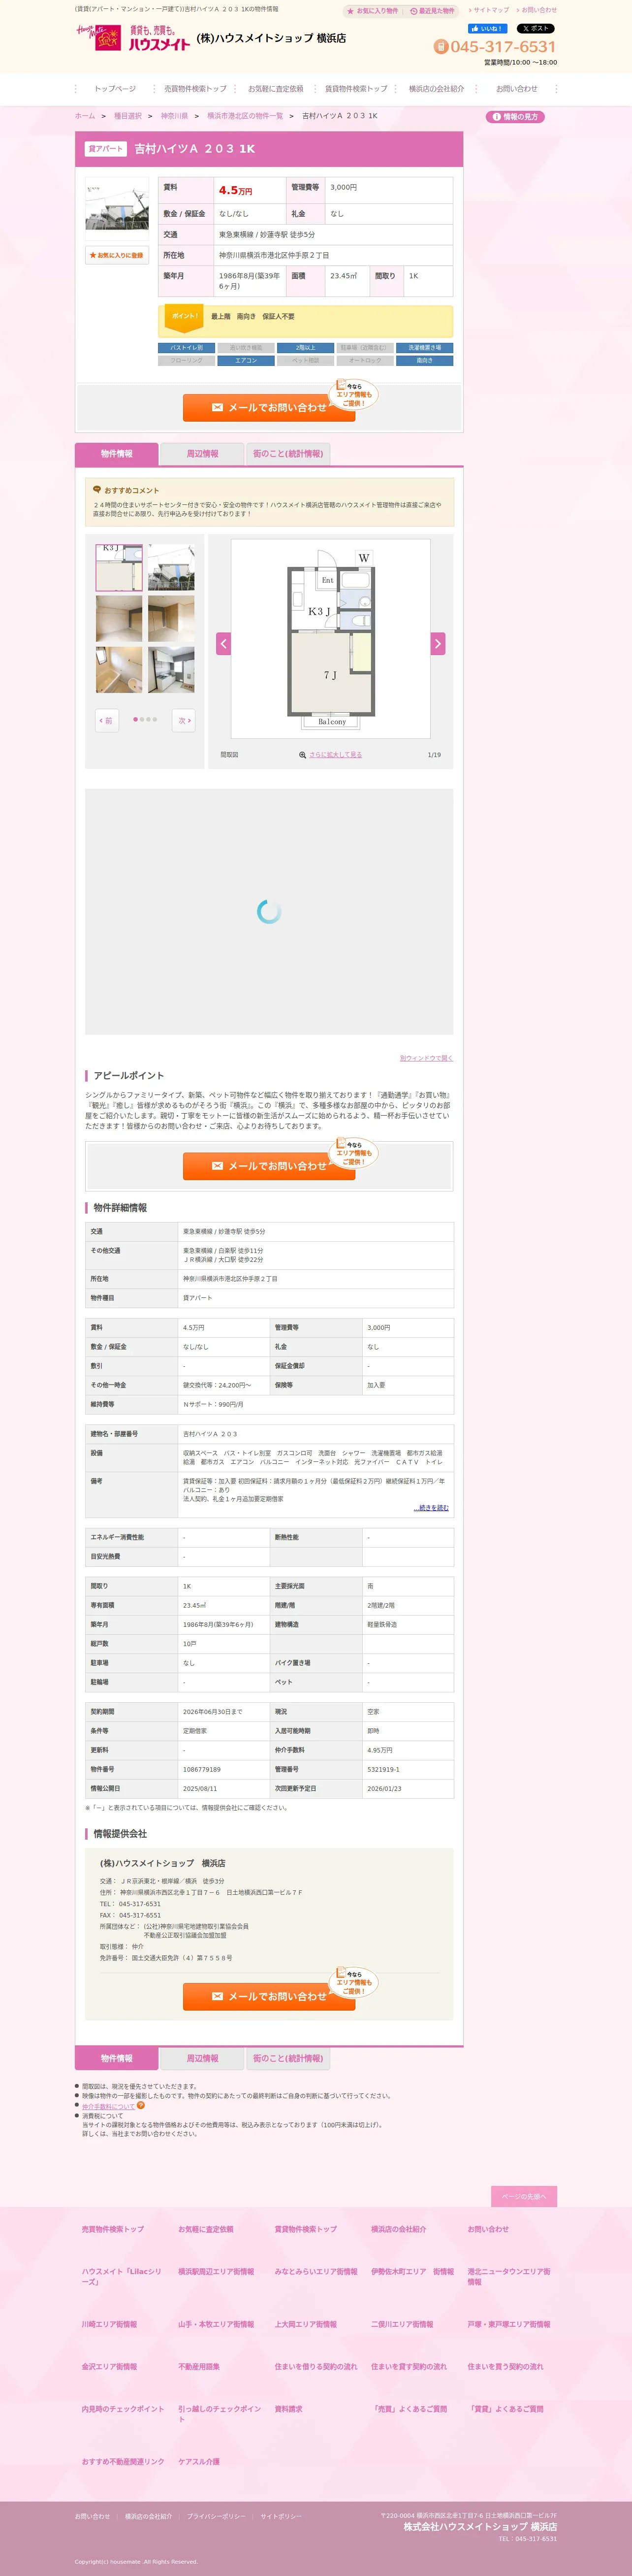Click the 神奈川県 breadcrumb link
The image size is (632, 2576).
(x=174, y=116)
